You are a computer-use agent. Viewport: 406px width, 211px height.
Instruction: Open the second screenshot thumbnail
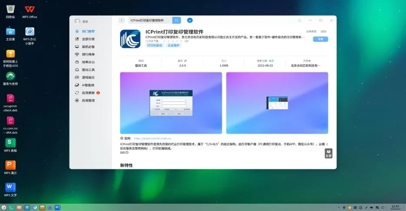(277, 103)
